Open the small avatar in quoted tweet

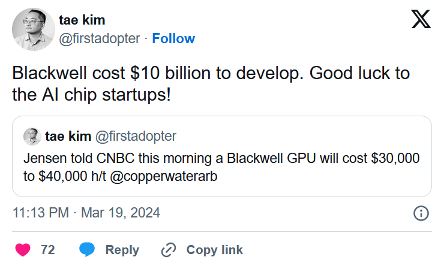[32, 137]
